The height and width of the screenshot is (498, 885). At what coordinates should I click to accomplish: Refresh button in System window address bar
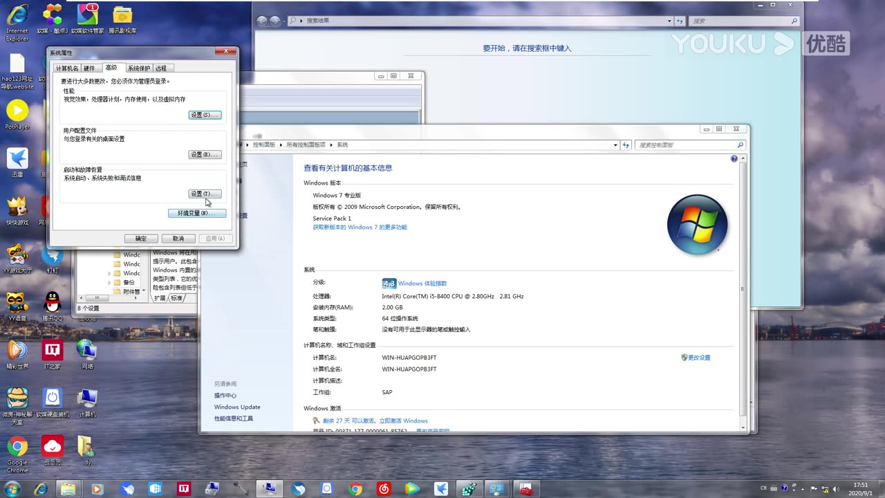pos(626,145)
